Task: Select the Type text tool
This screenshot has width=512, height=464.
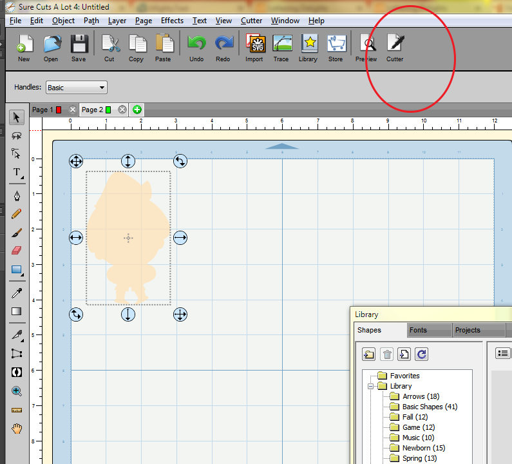Action: point(17,173)
